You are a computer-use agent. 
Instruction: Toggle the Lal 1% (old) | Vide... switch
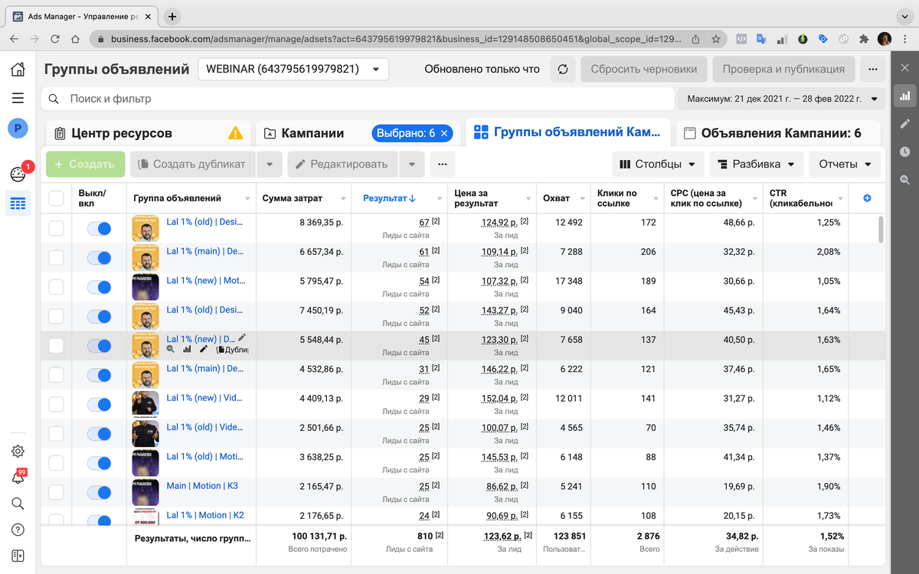tap(99, 434)
